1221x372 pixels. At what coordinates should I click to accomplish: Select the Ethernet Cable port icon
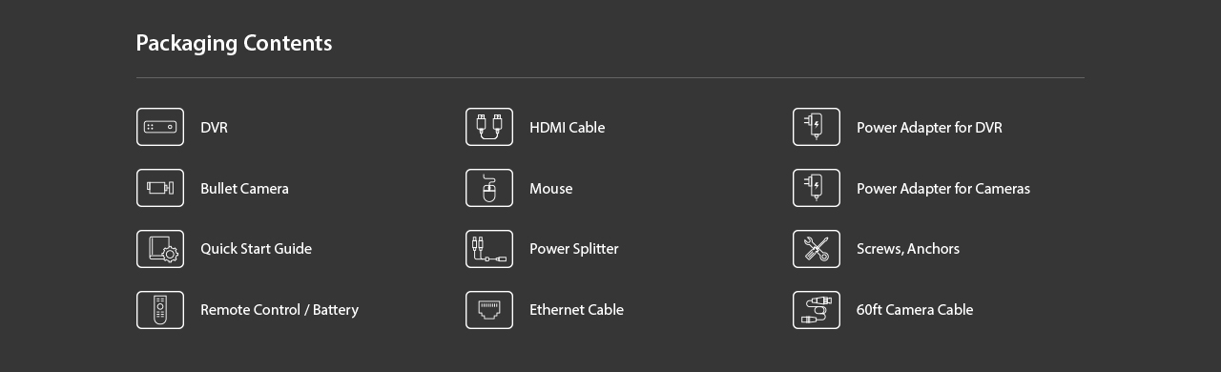[x=489, y=310]
